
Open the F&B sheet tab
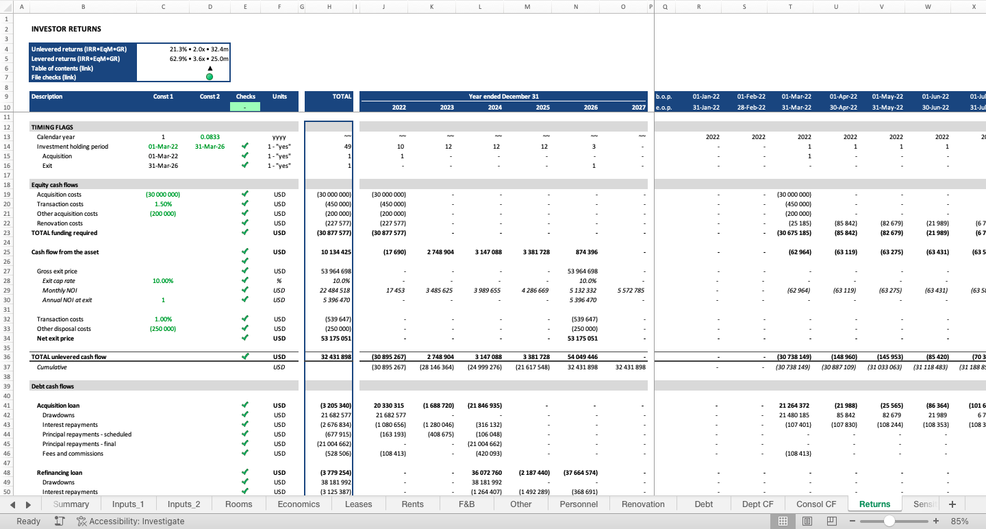(x=466, y=504)
